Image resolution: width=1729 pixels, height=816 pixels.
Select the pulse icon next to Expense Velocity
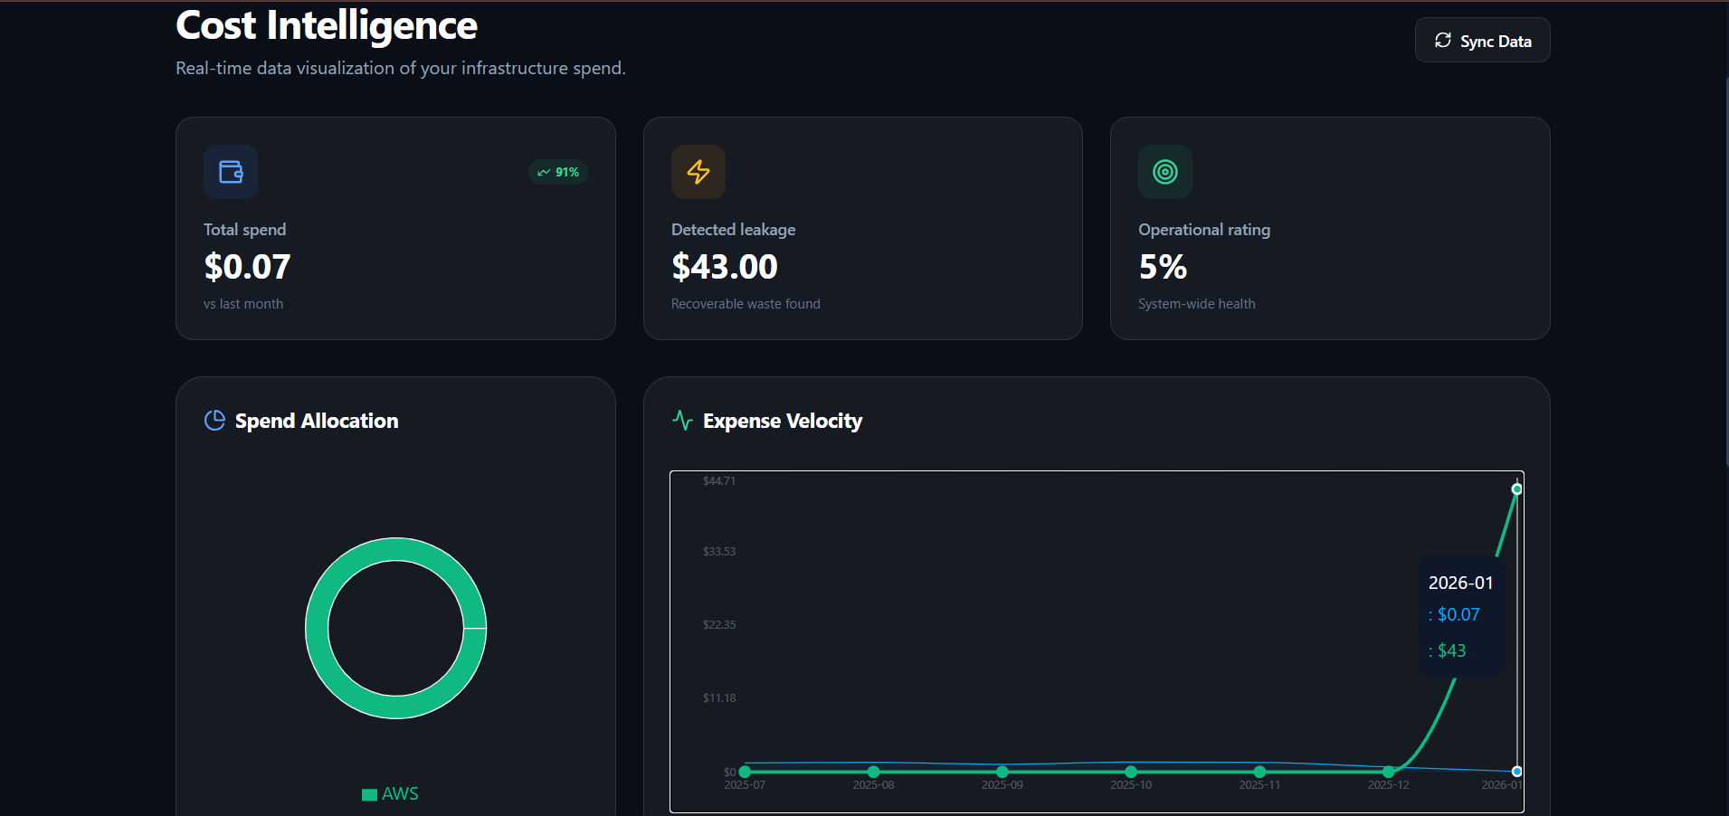tap(682, 420)
